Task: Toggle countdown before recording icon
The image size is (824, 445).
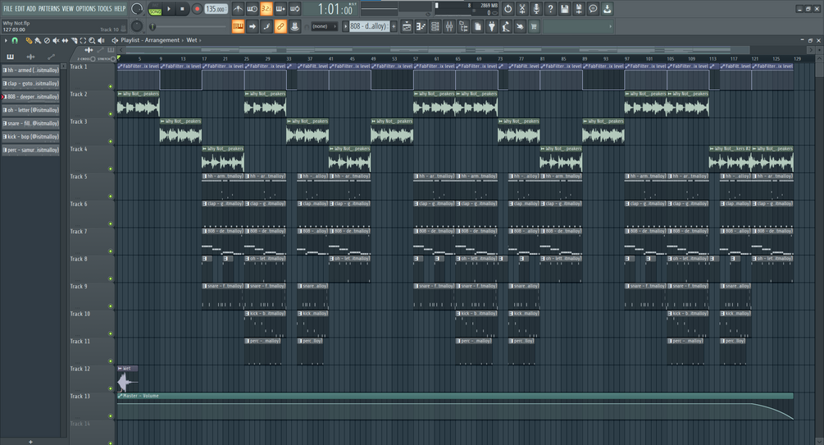Action: pos(266,9)
